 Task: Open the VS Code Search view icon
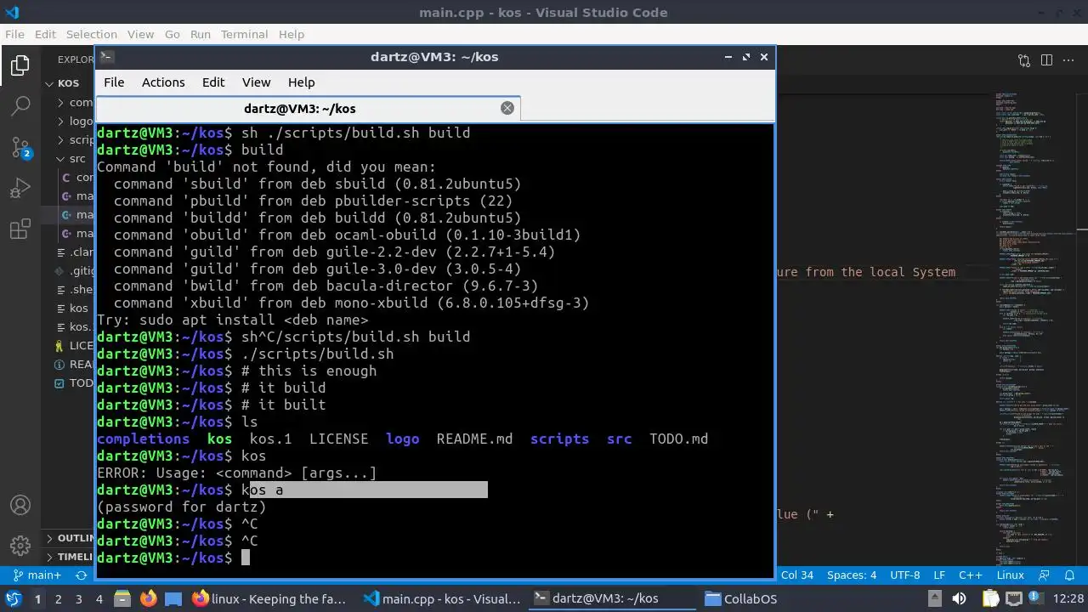pos(20,106)
